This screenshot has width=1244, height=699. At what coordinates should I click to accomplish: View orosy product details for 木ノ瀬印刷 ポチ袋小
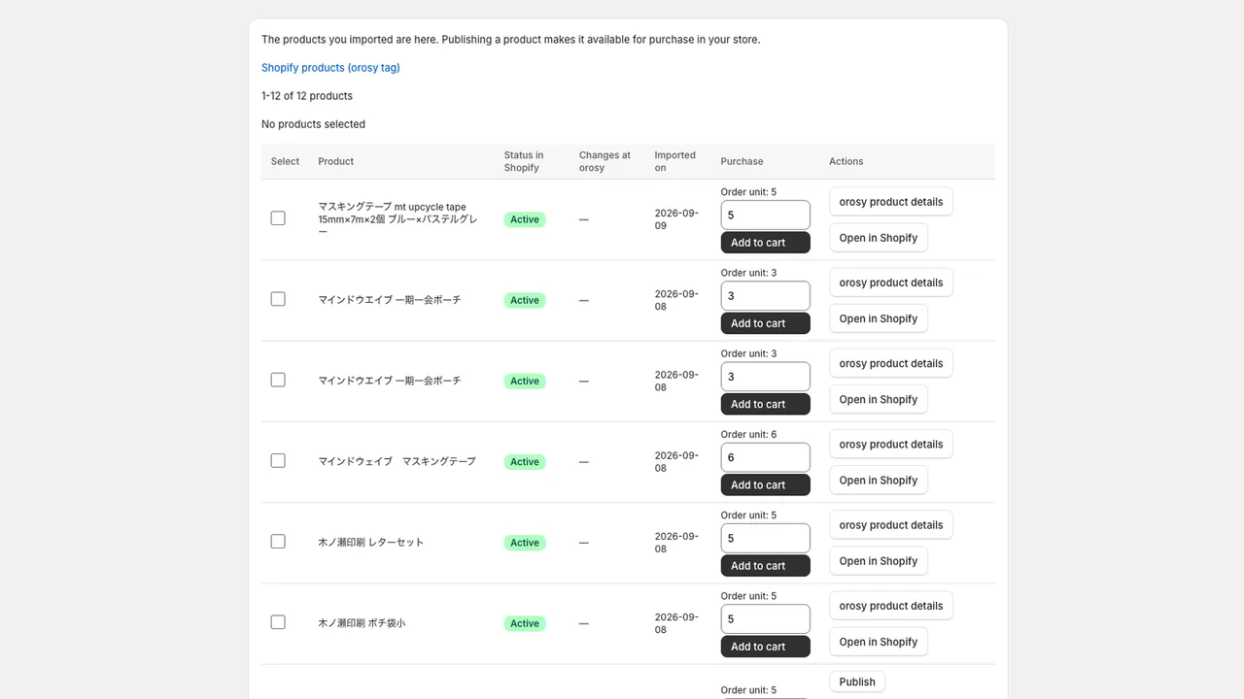tap(891, 606)
